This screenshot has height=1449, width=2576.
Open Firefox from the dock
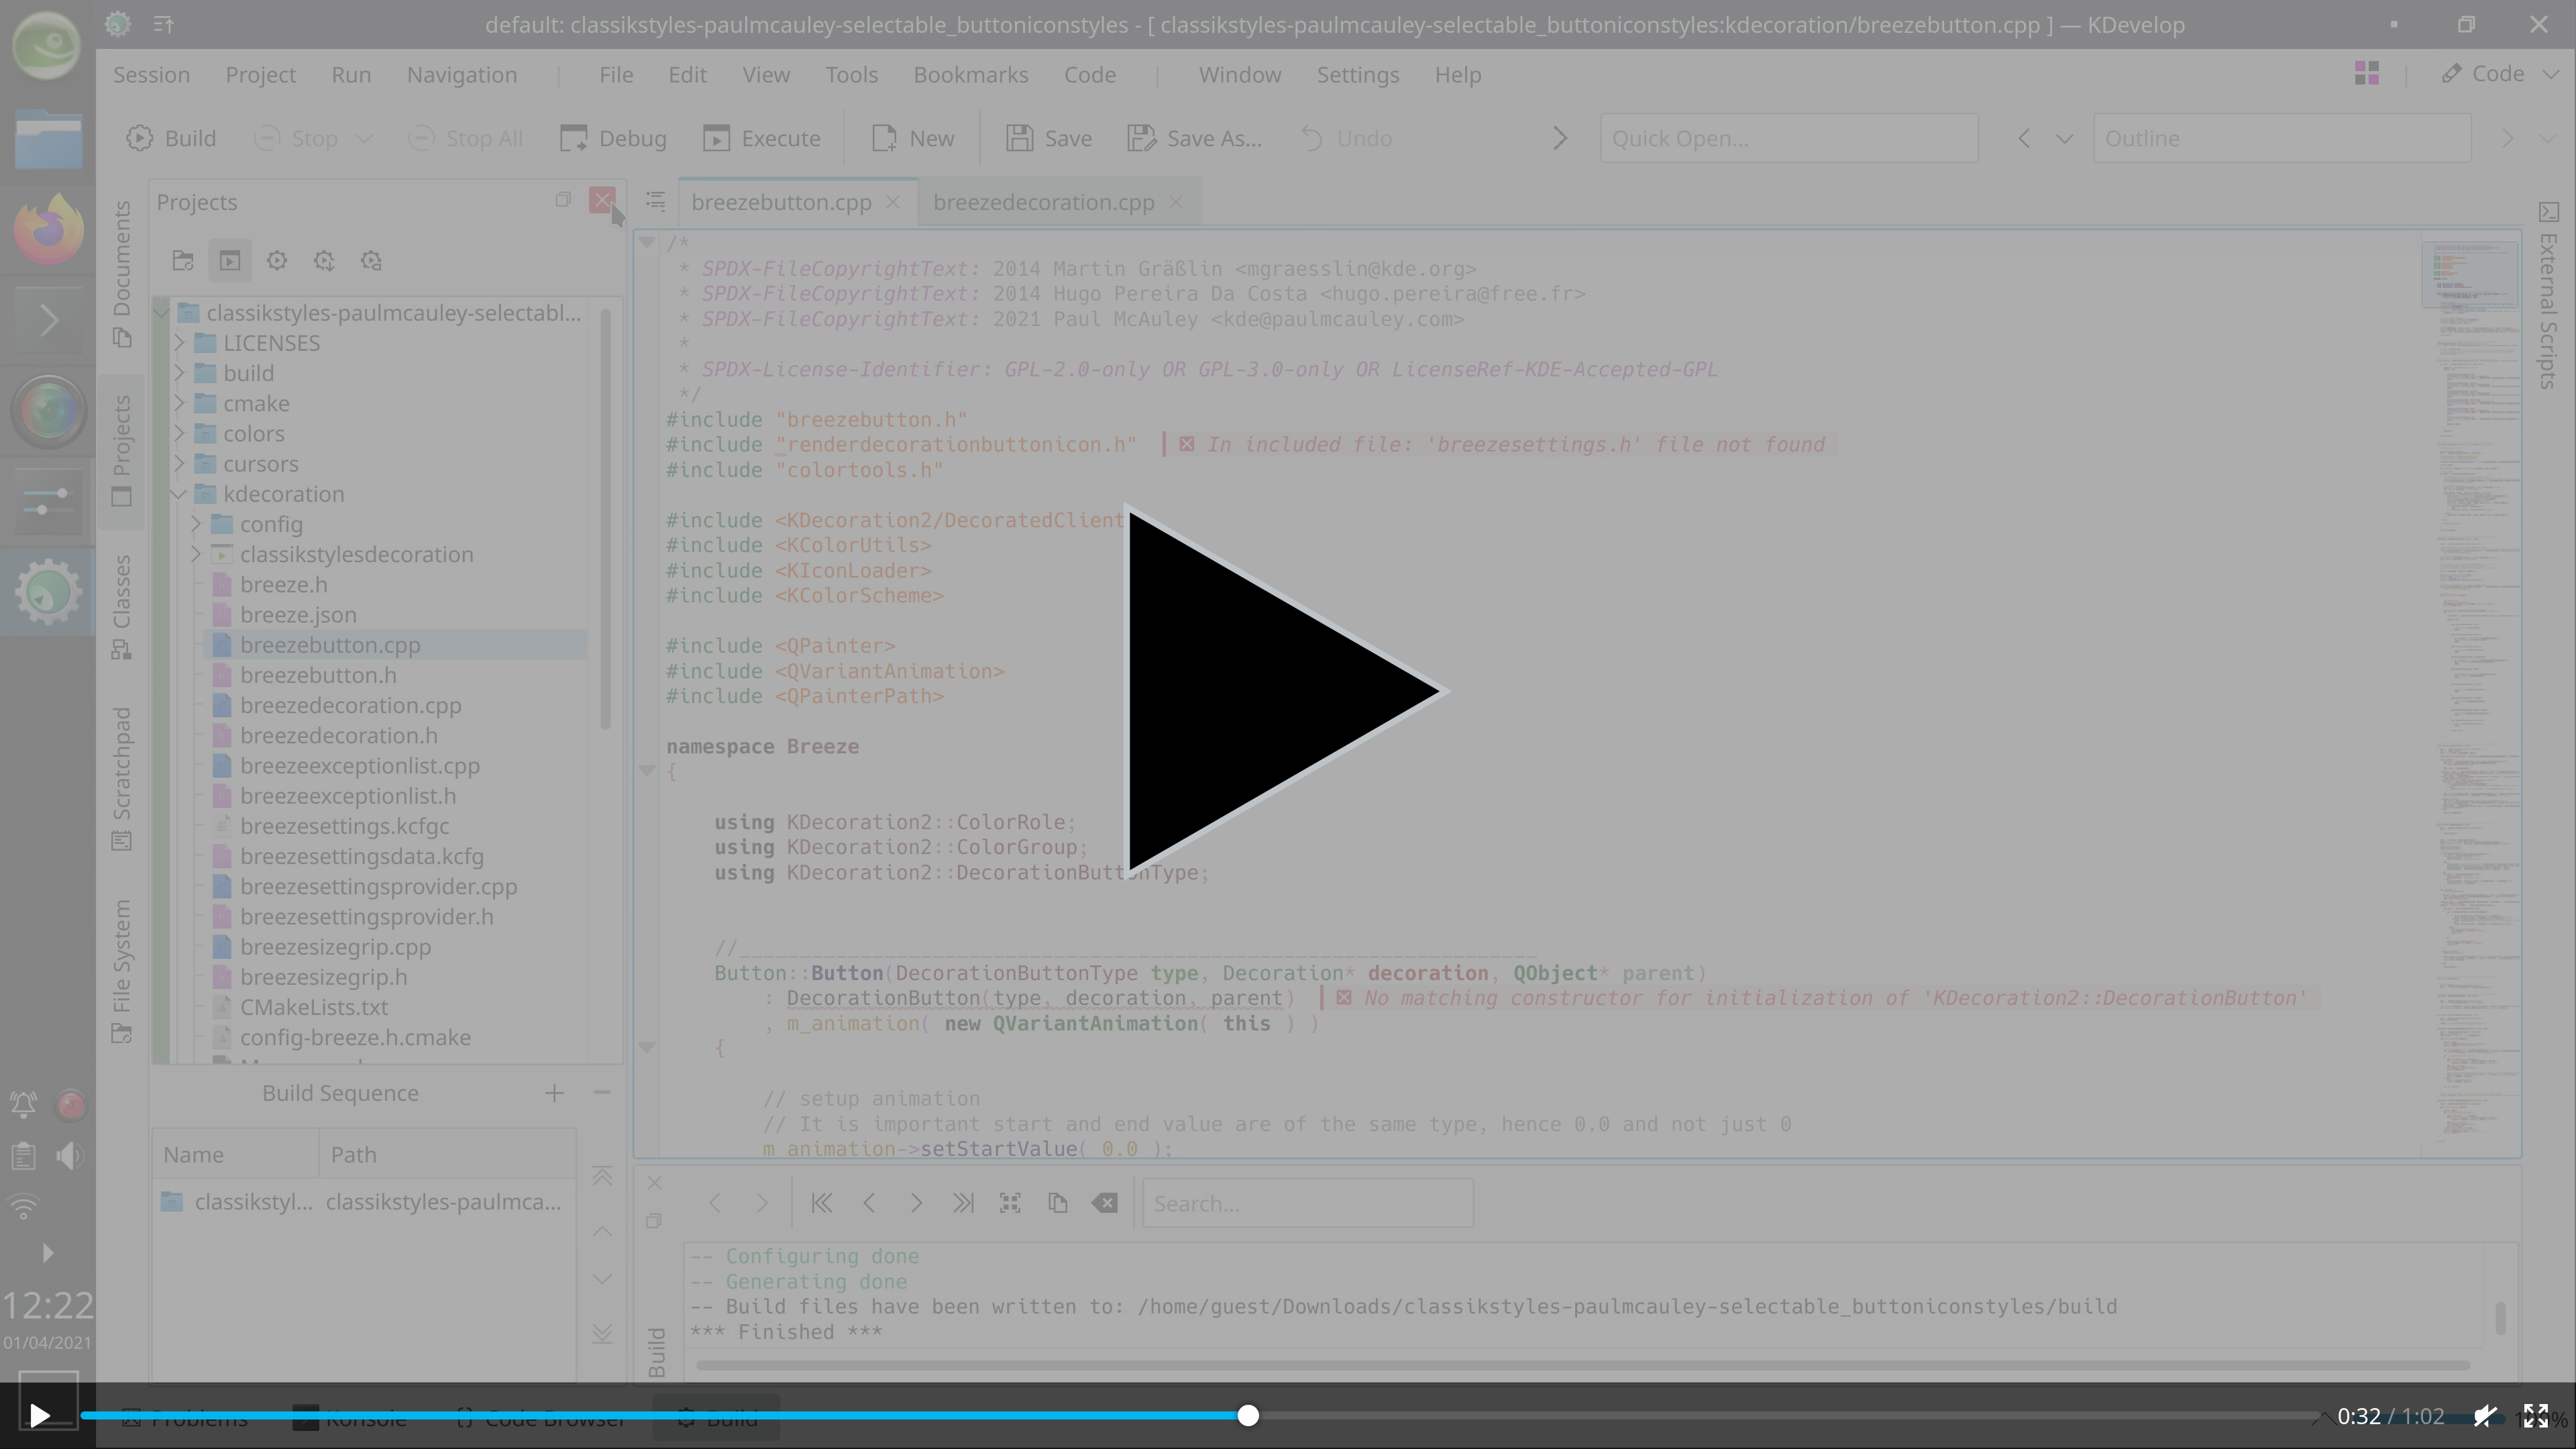pyautogui.click(x=47, y=229)
